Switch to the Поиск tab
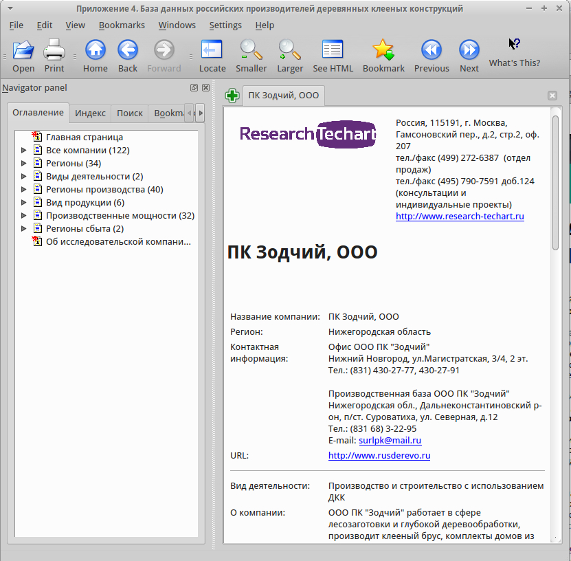The height and width of the screenshot is (561, 571). tap(130, 113)
